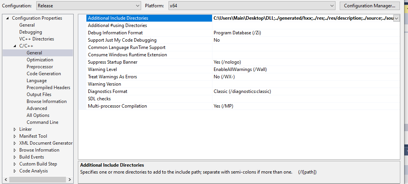Image resolution: width=408 pixels, height=184 pixels.
Task: Select the Preprocessor property page
Action: coord(40,67)
